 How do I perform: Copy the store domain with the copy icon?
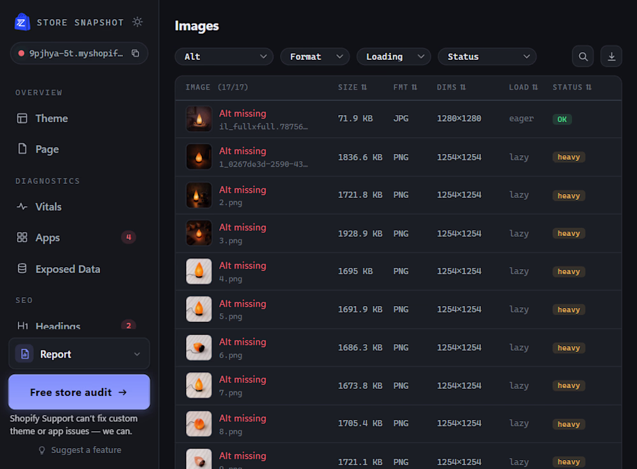click(x=135, y=53)
